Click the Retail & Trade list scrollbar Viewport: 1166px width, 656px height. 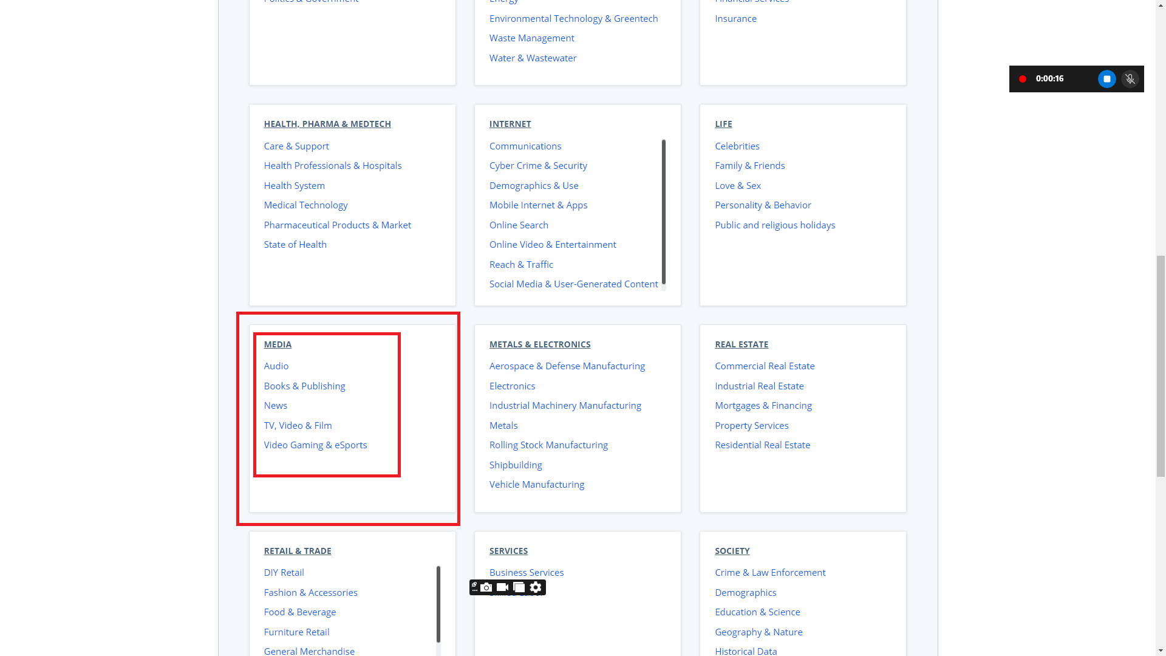pyautogui.click(x=438, y=604)
